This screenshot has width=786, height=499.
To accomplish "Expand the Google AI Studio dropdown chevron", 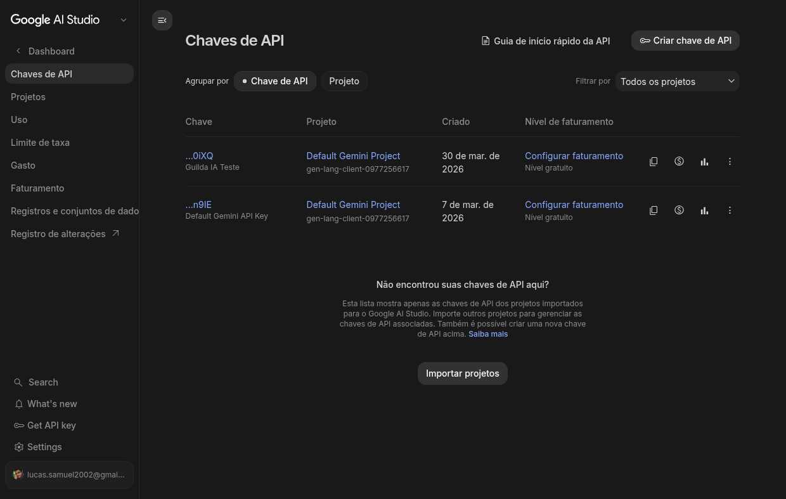I will pos(124,20).
